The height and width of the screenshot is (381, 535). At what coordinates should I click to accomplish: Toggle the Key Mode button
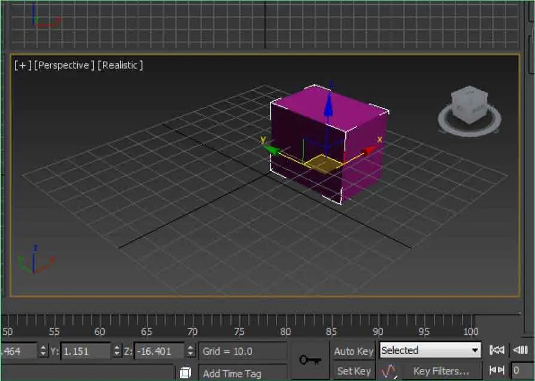tap(497, 370)
